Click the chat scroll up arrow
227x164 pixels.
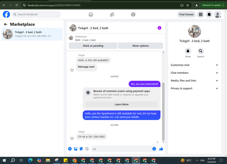[x=163, y=53]
